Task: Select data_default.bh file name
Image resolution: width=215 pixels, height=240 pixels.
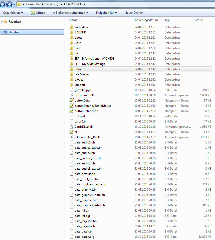Action: [x=85, y=174]
